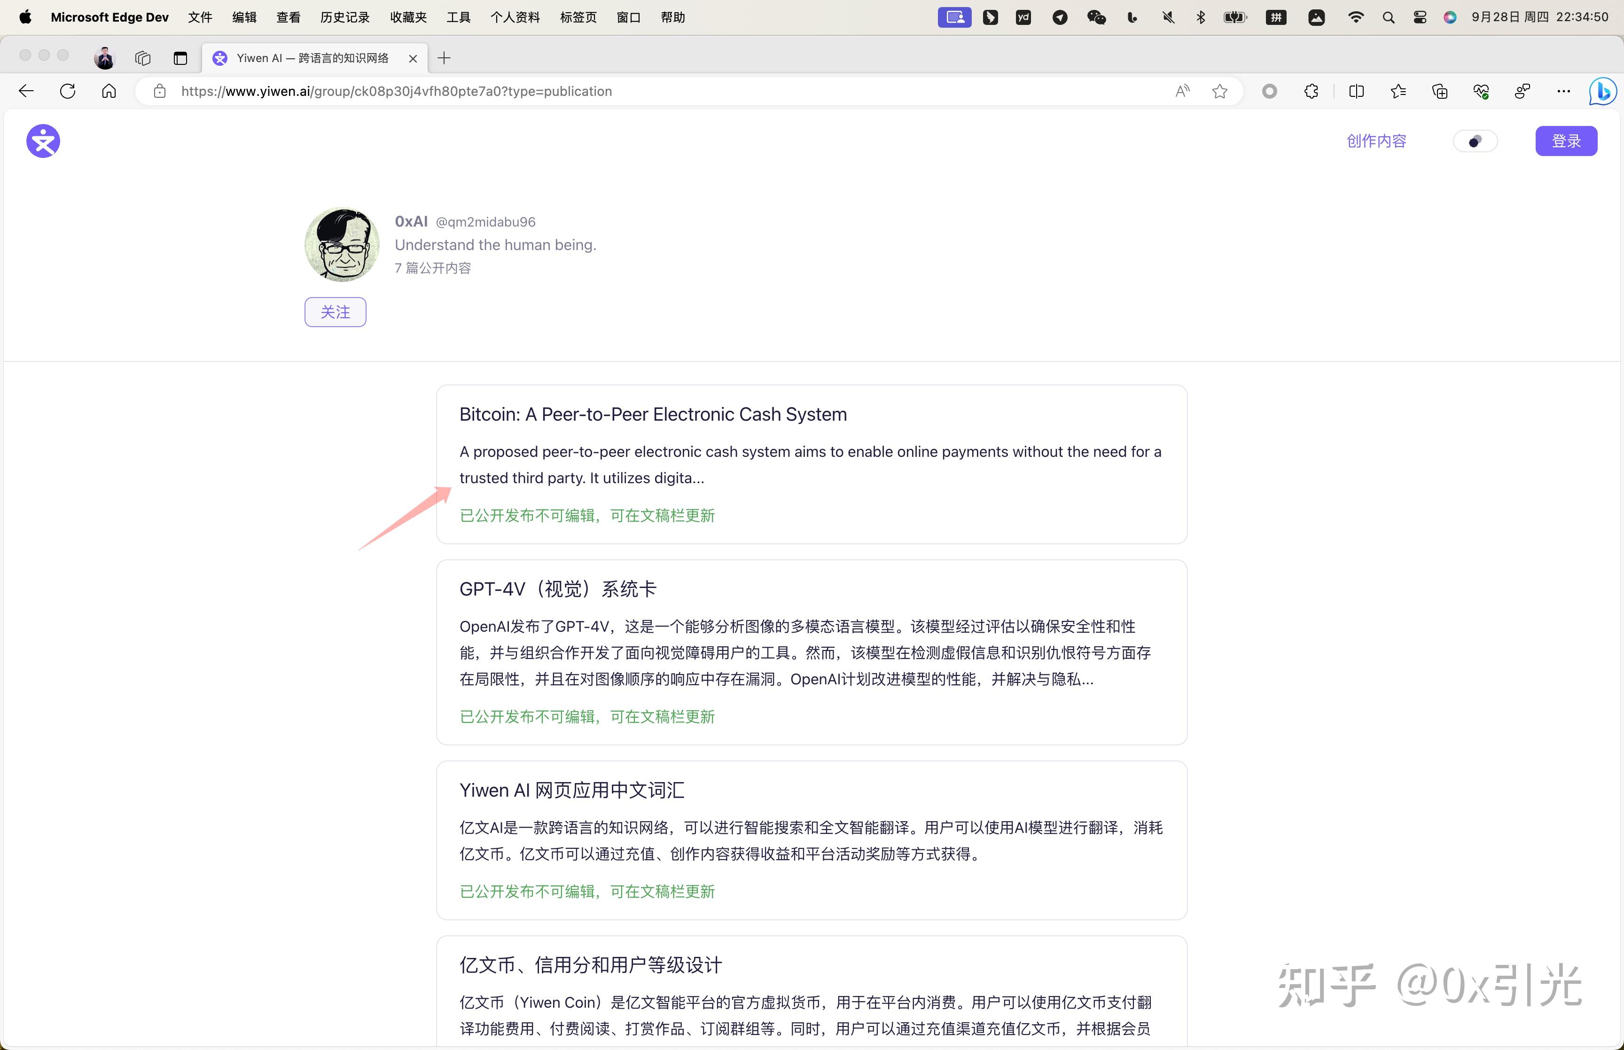Reload the page with the refresh icon
1624x1050 pixels.
(68, 91)
